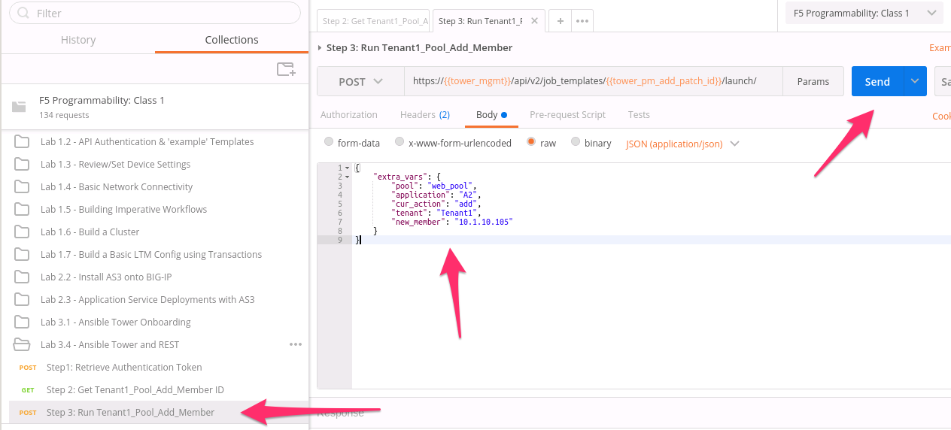The width and height of the screenshot is (951, 430).
Task: Select the binary body radio button
Action: (x=576, y=142)
